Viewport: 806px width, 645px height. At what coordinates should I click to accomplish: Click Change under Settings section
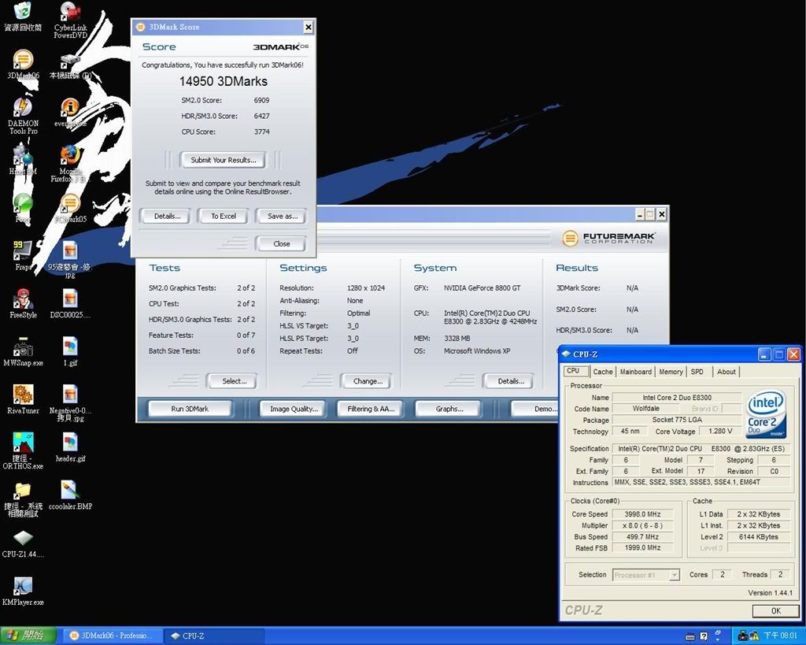(368, 381)
